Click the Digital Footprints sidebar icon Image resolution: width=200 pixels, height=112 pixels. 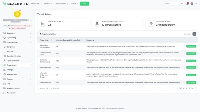point(4,60)
